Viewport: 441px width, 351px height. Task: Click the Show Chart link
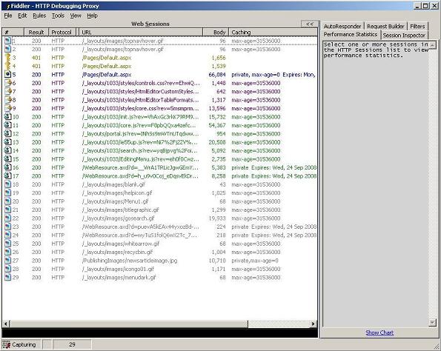(379, 332)
